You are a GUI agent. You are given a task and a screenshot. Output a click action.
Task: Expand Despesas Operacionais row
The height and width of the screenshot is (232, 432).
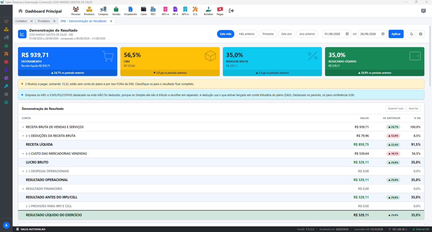click(x=23, y=171)
